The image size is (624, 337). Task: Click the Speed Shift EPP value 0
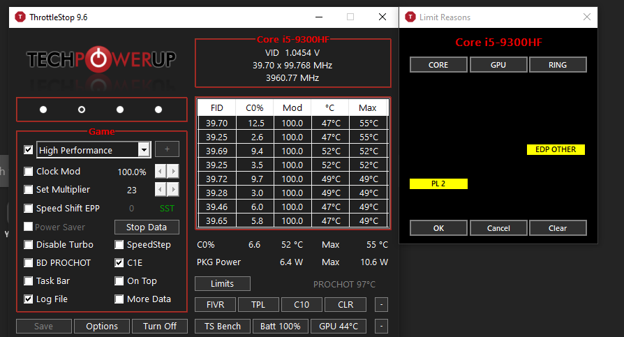point(131,208)
